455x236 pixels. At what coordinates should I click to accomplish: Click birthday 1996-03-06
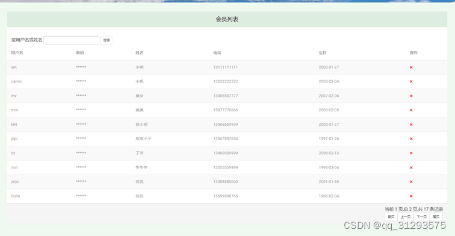point(329,167)
